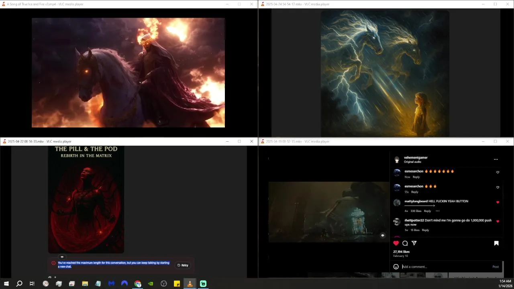Screen dimensions: 514x289
Task: Click the VLC cone icon in taskbar
Action: click(190, 284)
